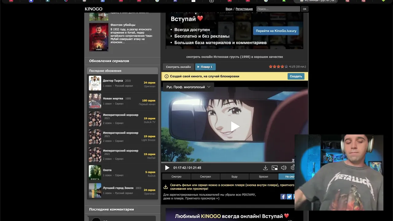
Task: Click the 5 серия episode label
Action: pos(150,172)
